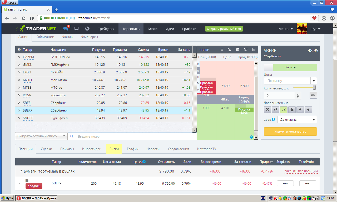Open watchlist settings gear icon
This screenshot has width=337, height=202.
pos(19,49)
